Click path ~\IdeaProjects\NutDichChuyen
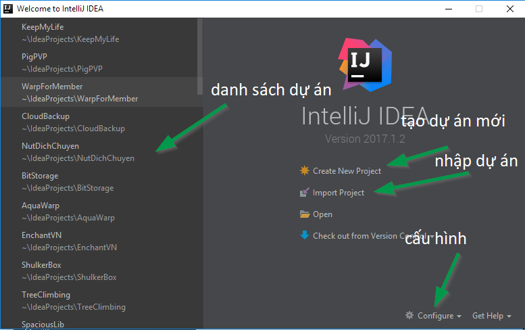Image resolution: width=525 pixels, height=330 pixels. click(x=78, y=158)
